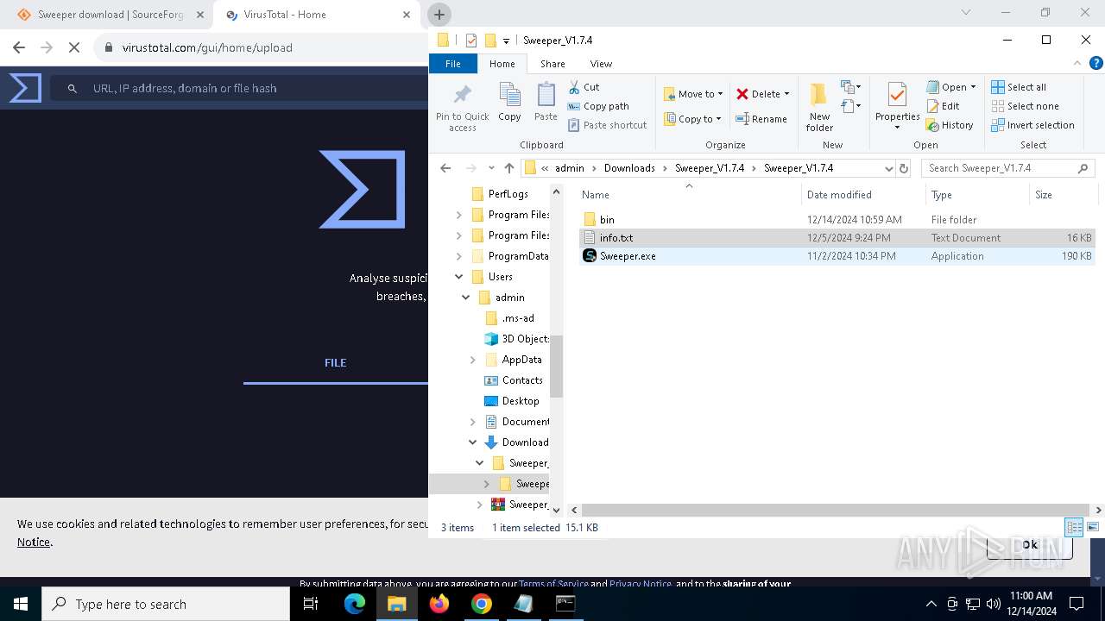Switch to details view button
The height and width of the screenshot is (621, 1105).
[x=1075, y=527]
